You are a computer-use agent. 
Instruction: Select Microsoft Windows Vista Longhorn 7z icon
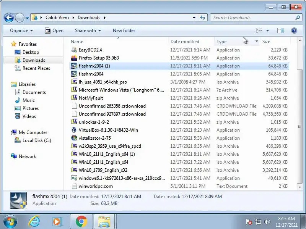[x=74, y=90]
